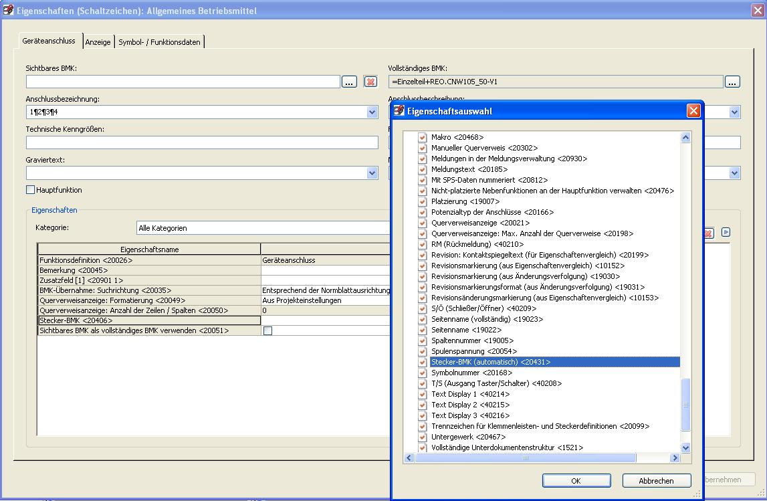
Task: Select the Bemerkung <20045> row
Action: coord(149,270)
